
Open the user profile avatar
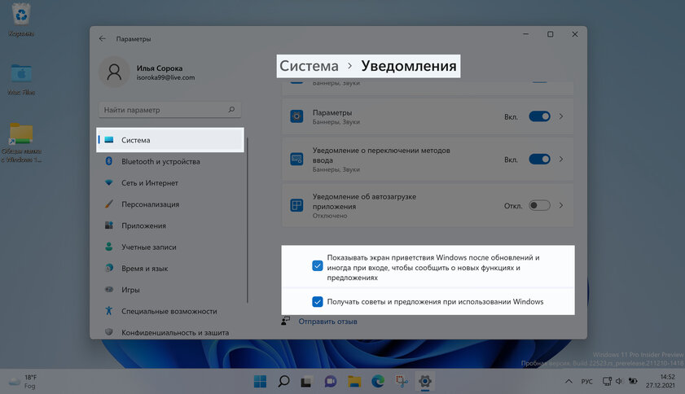[115, 72]
